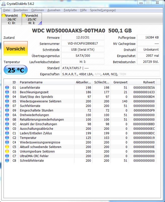
Task: Open the Sprache(Language) menu
Action: [x=103, y=10]
